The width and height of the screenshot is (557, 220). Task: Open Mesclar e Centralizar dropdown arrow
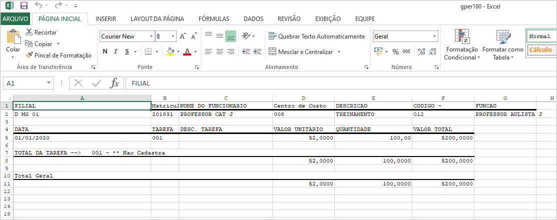(x=339, y=52)
